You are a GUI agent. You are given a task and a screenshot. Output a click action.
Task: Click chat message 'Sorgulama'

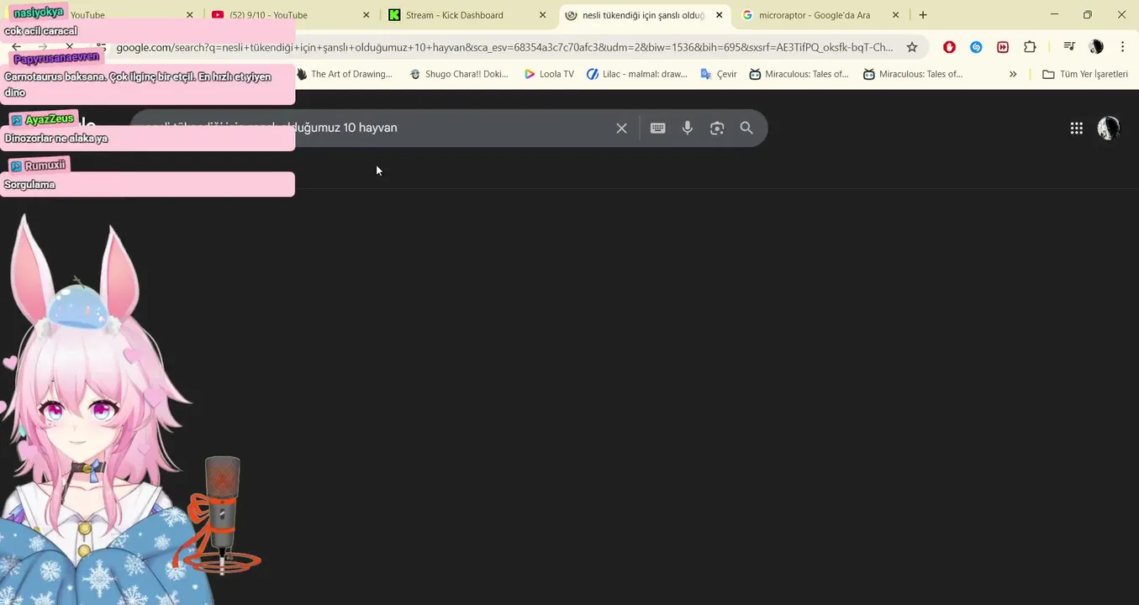(x=29, y=185)
